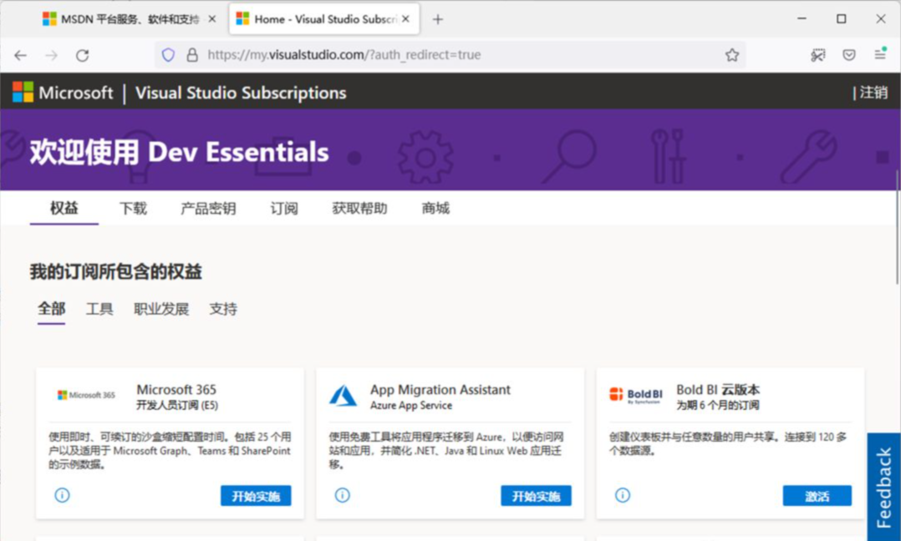This screenshot has width=901, height=541.
Task: Filter benefits by 工具
Action: click(99, 309)
